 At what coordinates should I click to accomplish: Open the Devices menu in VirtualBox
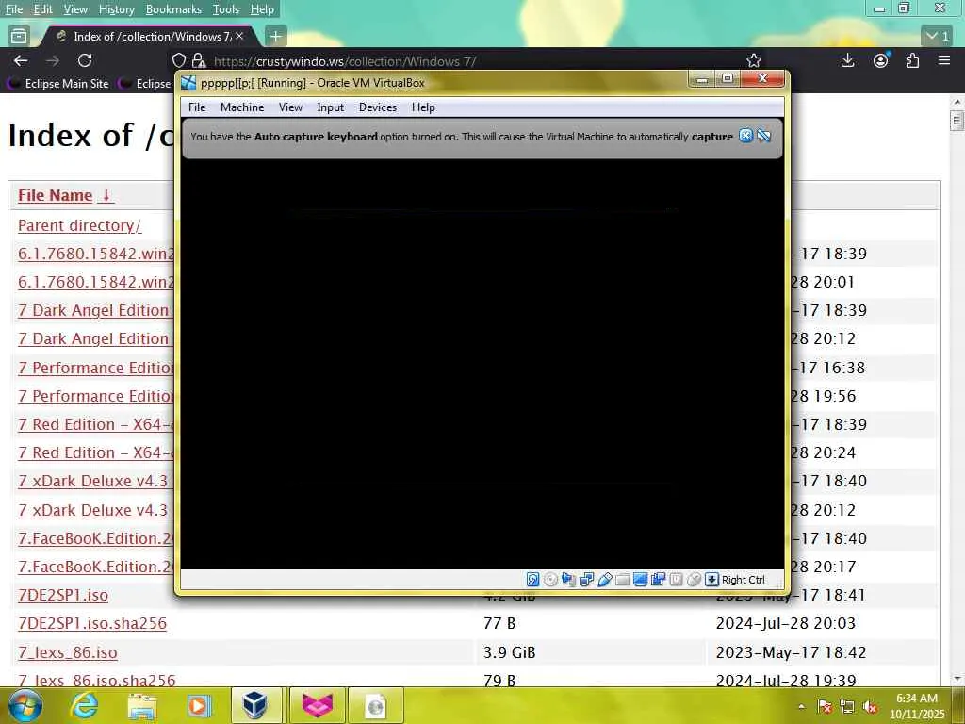pyautogui.click(x=378, y=107)
